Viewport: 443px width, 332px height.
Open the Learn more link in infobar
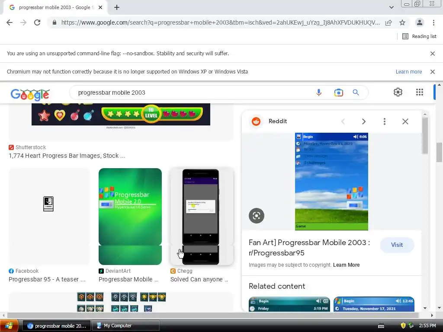pos(408,72)
